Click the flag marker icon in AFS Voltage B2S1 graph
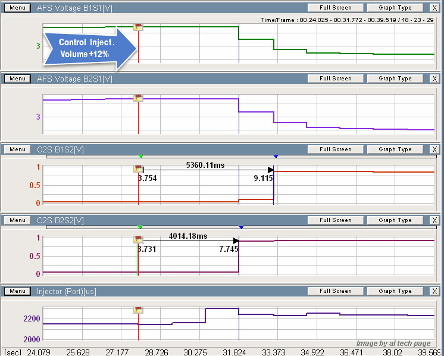 click(x=138, y=98)
